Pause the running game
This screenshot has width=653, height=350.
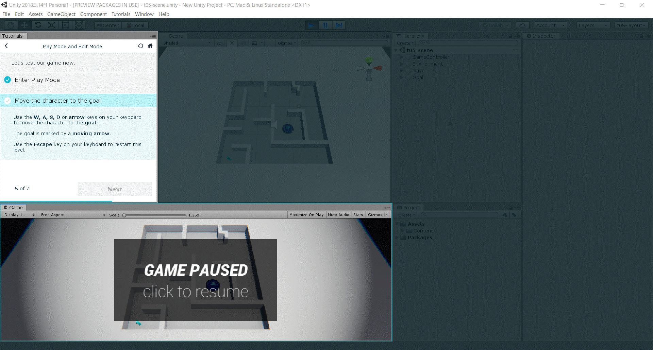tap(325, 25)
